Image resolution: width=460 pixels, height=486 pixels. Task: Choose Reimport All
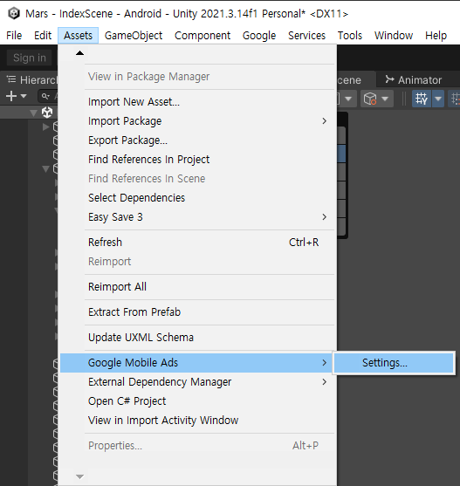(197, 287)
